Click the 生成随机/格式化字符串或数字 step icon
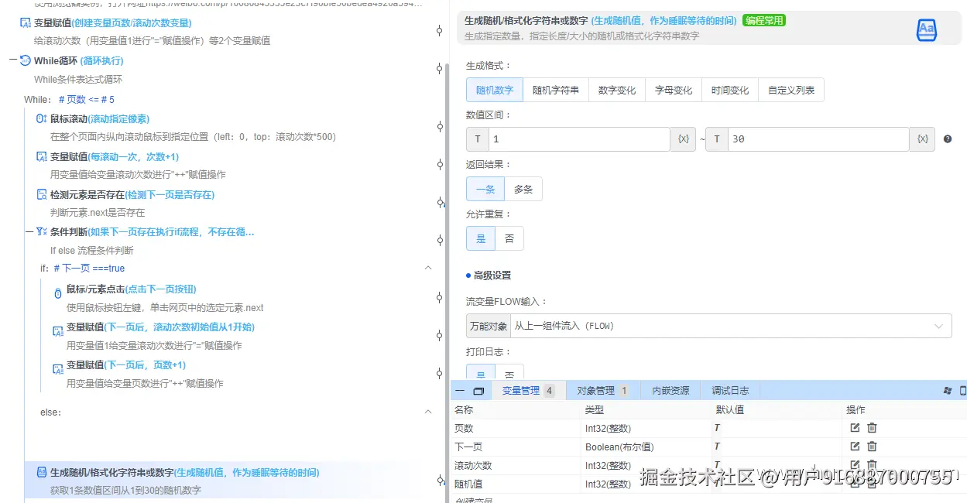Image resolution: width=967 pixels, height=503 pixels. 42,472
